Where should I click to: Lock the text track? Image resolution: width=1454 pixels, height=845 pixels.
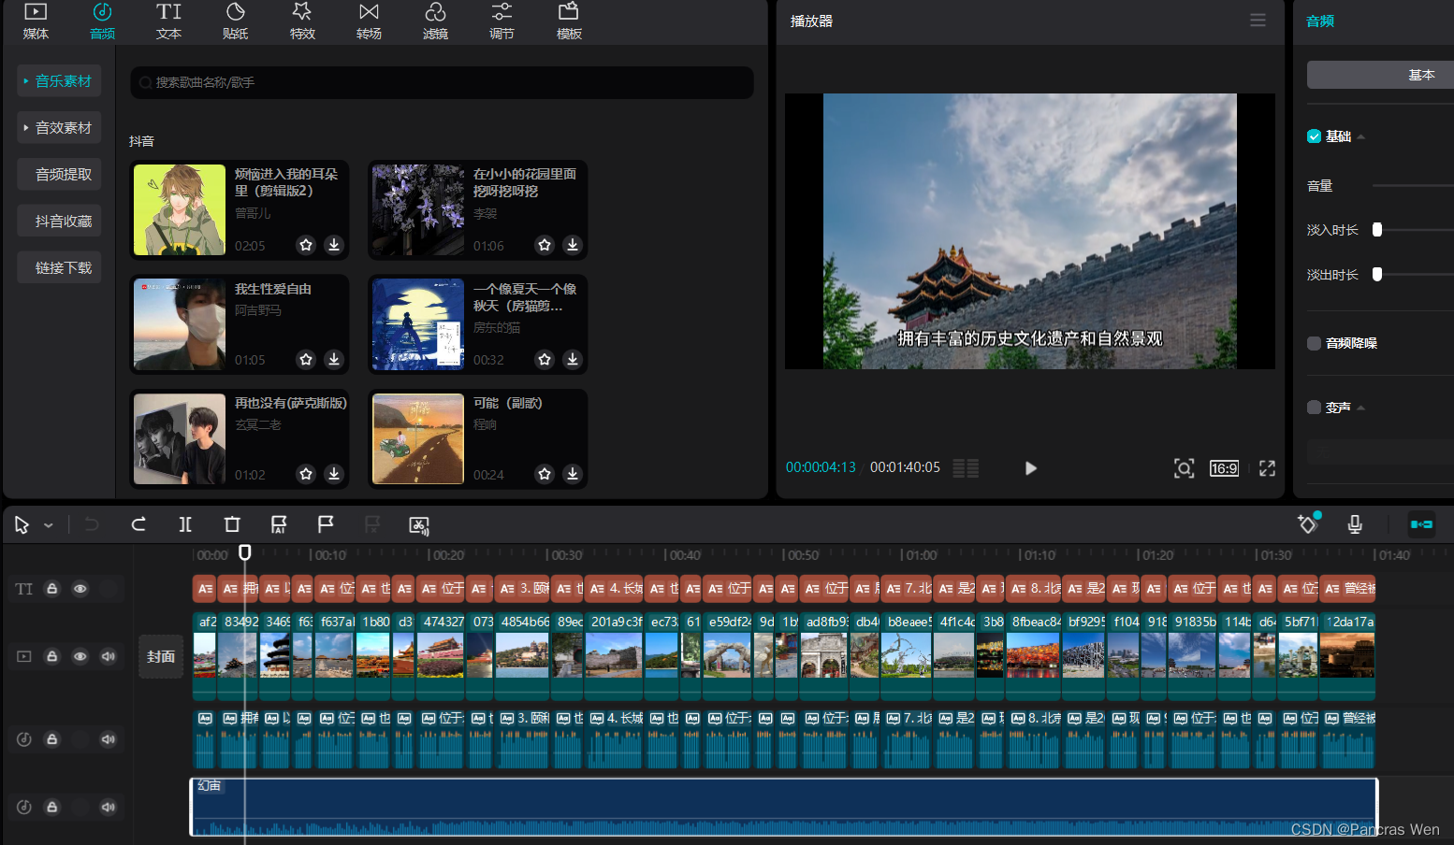coord(52,589)
